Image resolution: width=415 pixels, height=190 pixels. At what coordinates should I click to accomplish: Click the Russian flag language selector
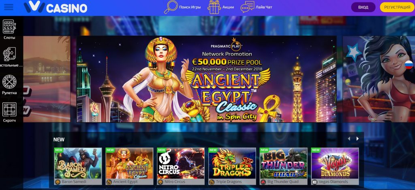click(x=409, y=65)
